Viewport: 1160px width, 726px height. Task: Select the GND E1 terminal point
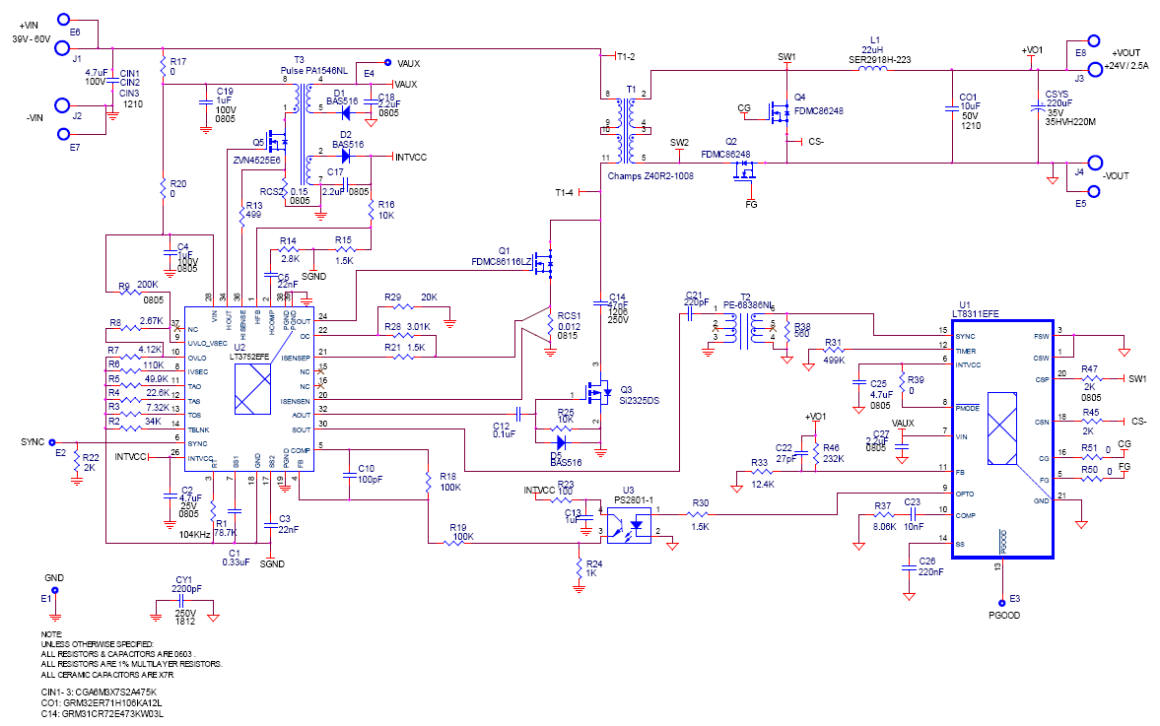tap(55, 590)
